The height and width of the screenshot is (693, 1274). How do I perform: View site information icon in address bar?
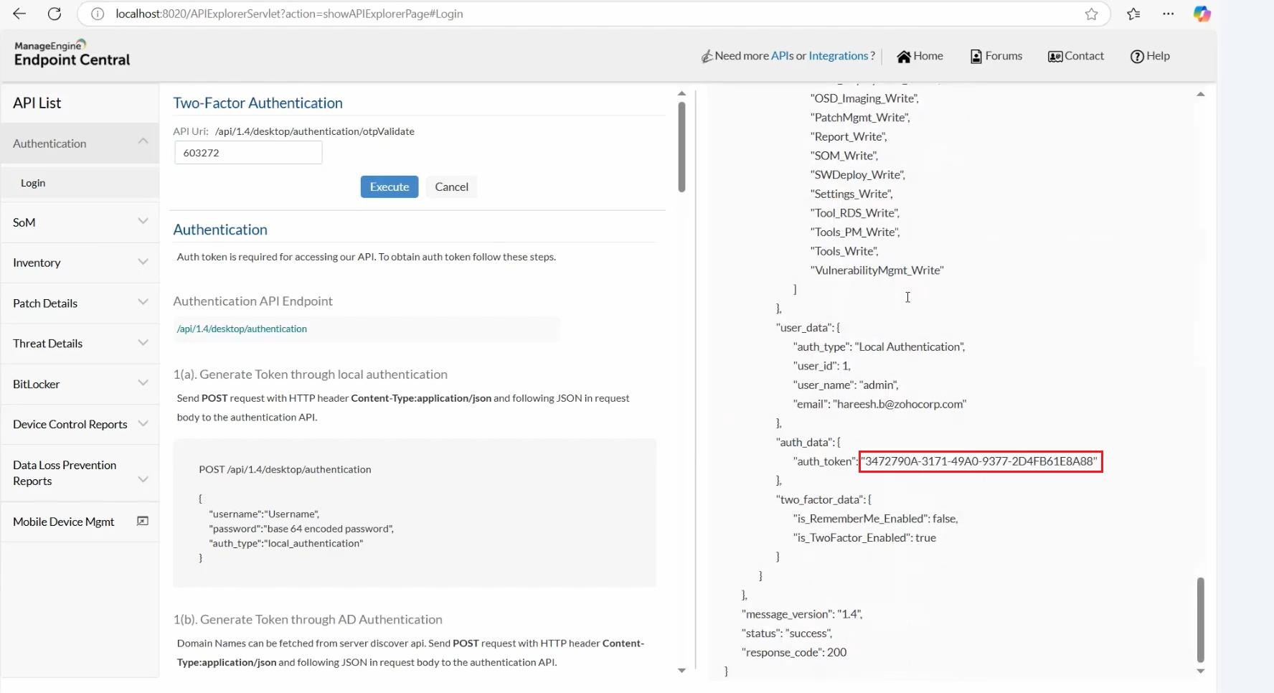[x=98, y=14]
